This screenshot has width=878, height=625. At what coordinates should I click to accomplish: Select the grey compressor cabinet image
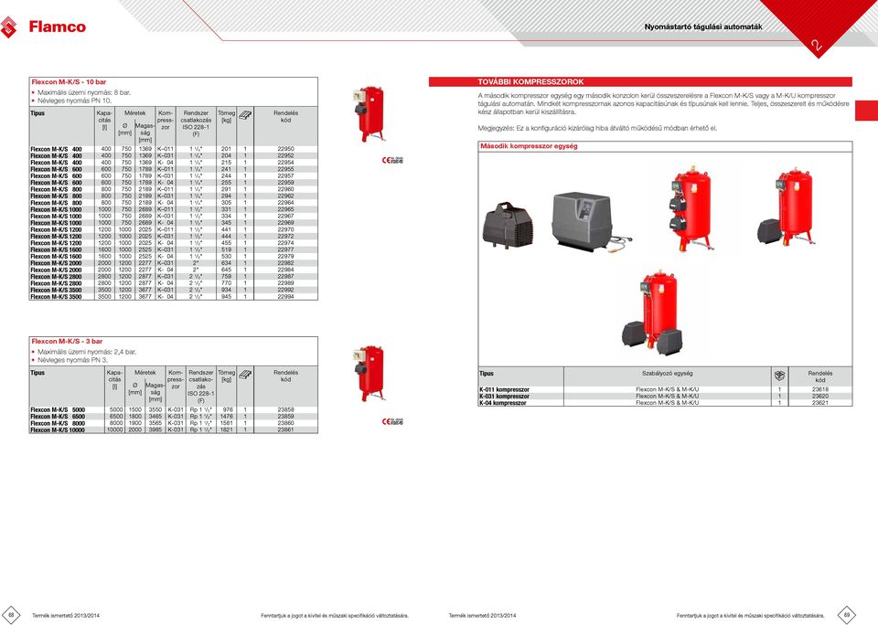click(x=591, y=222)
